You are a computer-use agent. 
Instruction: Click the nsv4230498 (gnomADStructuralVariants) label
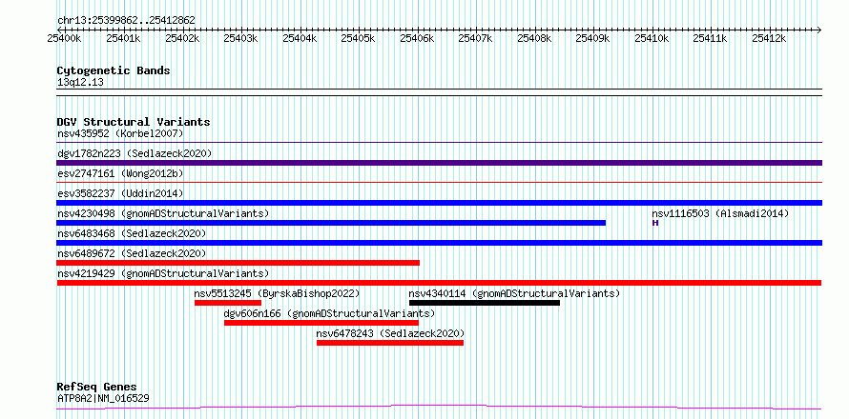[163, 213]
